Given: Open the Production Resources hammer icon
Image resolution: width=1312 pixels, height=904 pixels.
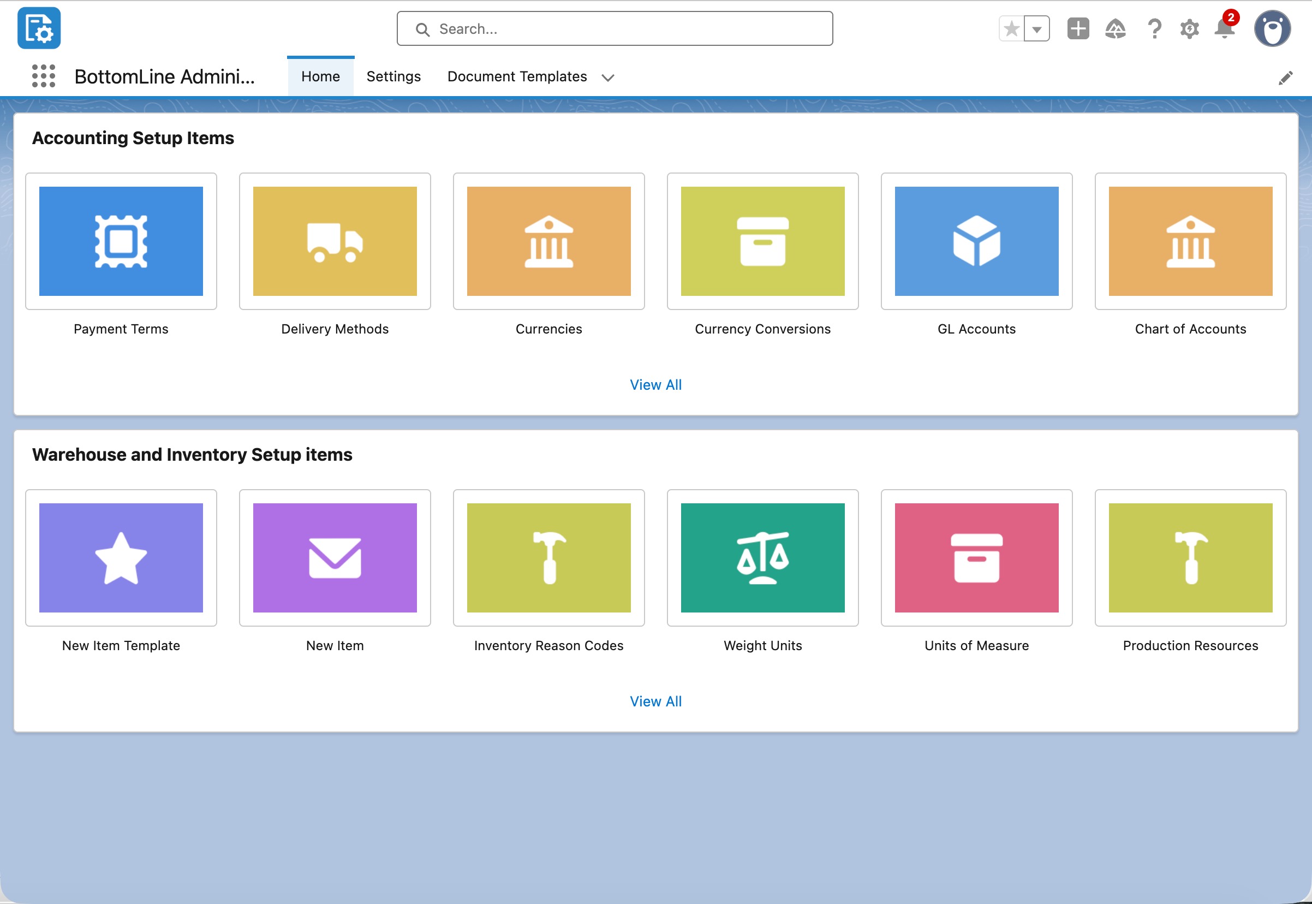Looking at the screenshot, I should 1189,558.
